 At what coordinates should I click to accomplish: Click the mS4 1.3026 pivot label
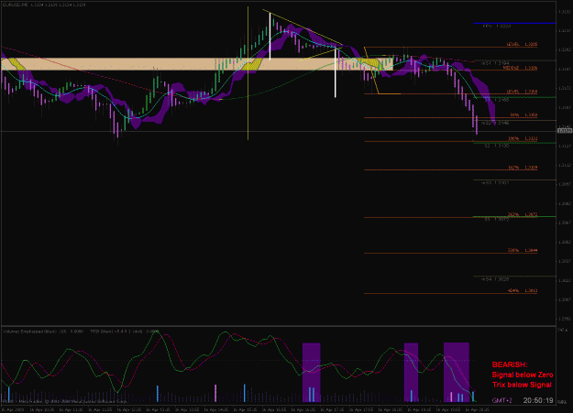click(495, 279)
